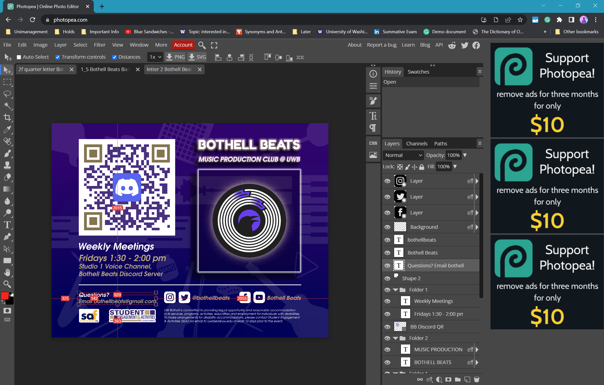Switch to the Swatches tab
Viewport: 604px width, 385px height.
[418, 72]
